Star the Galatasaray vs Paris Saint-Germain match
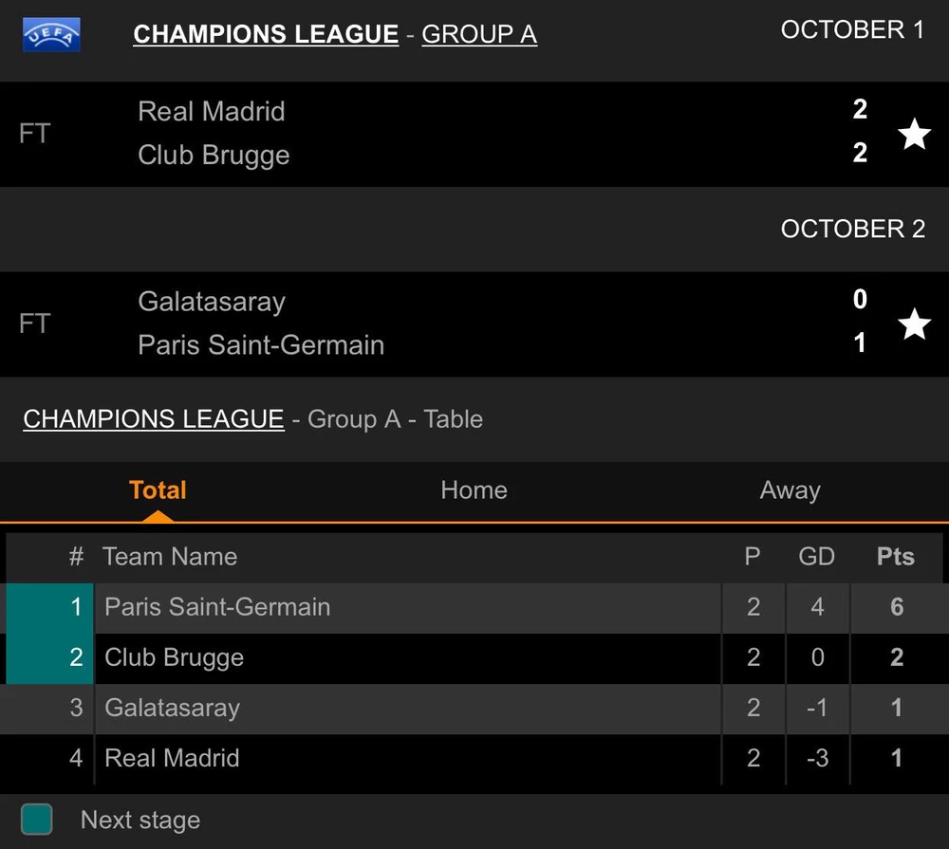This screenshot has height=849, width=949. (x=914, y=324)
